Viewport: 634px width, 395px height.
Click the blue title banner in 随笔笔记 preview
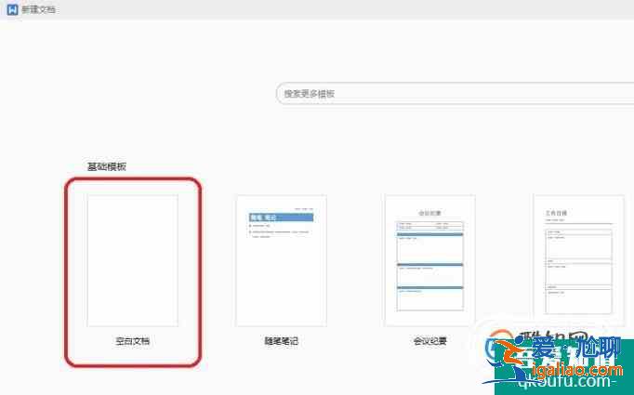[281, 217]
